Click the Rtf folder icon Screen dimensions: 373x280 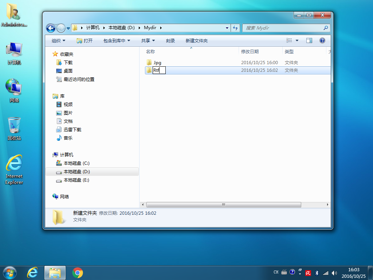(149, 70)
